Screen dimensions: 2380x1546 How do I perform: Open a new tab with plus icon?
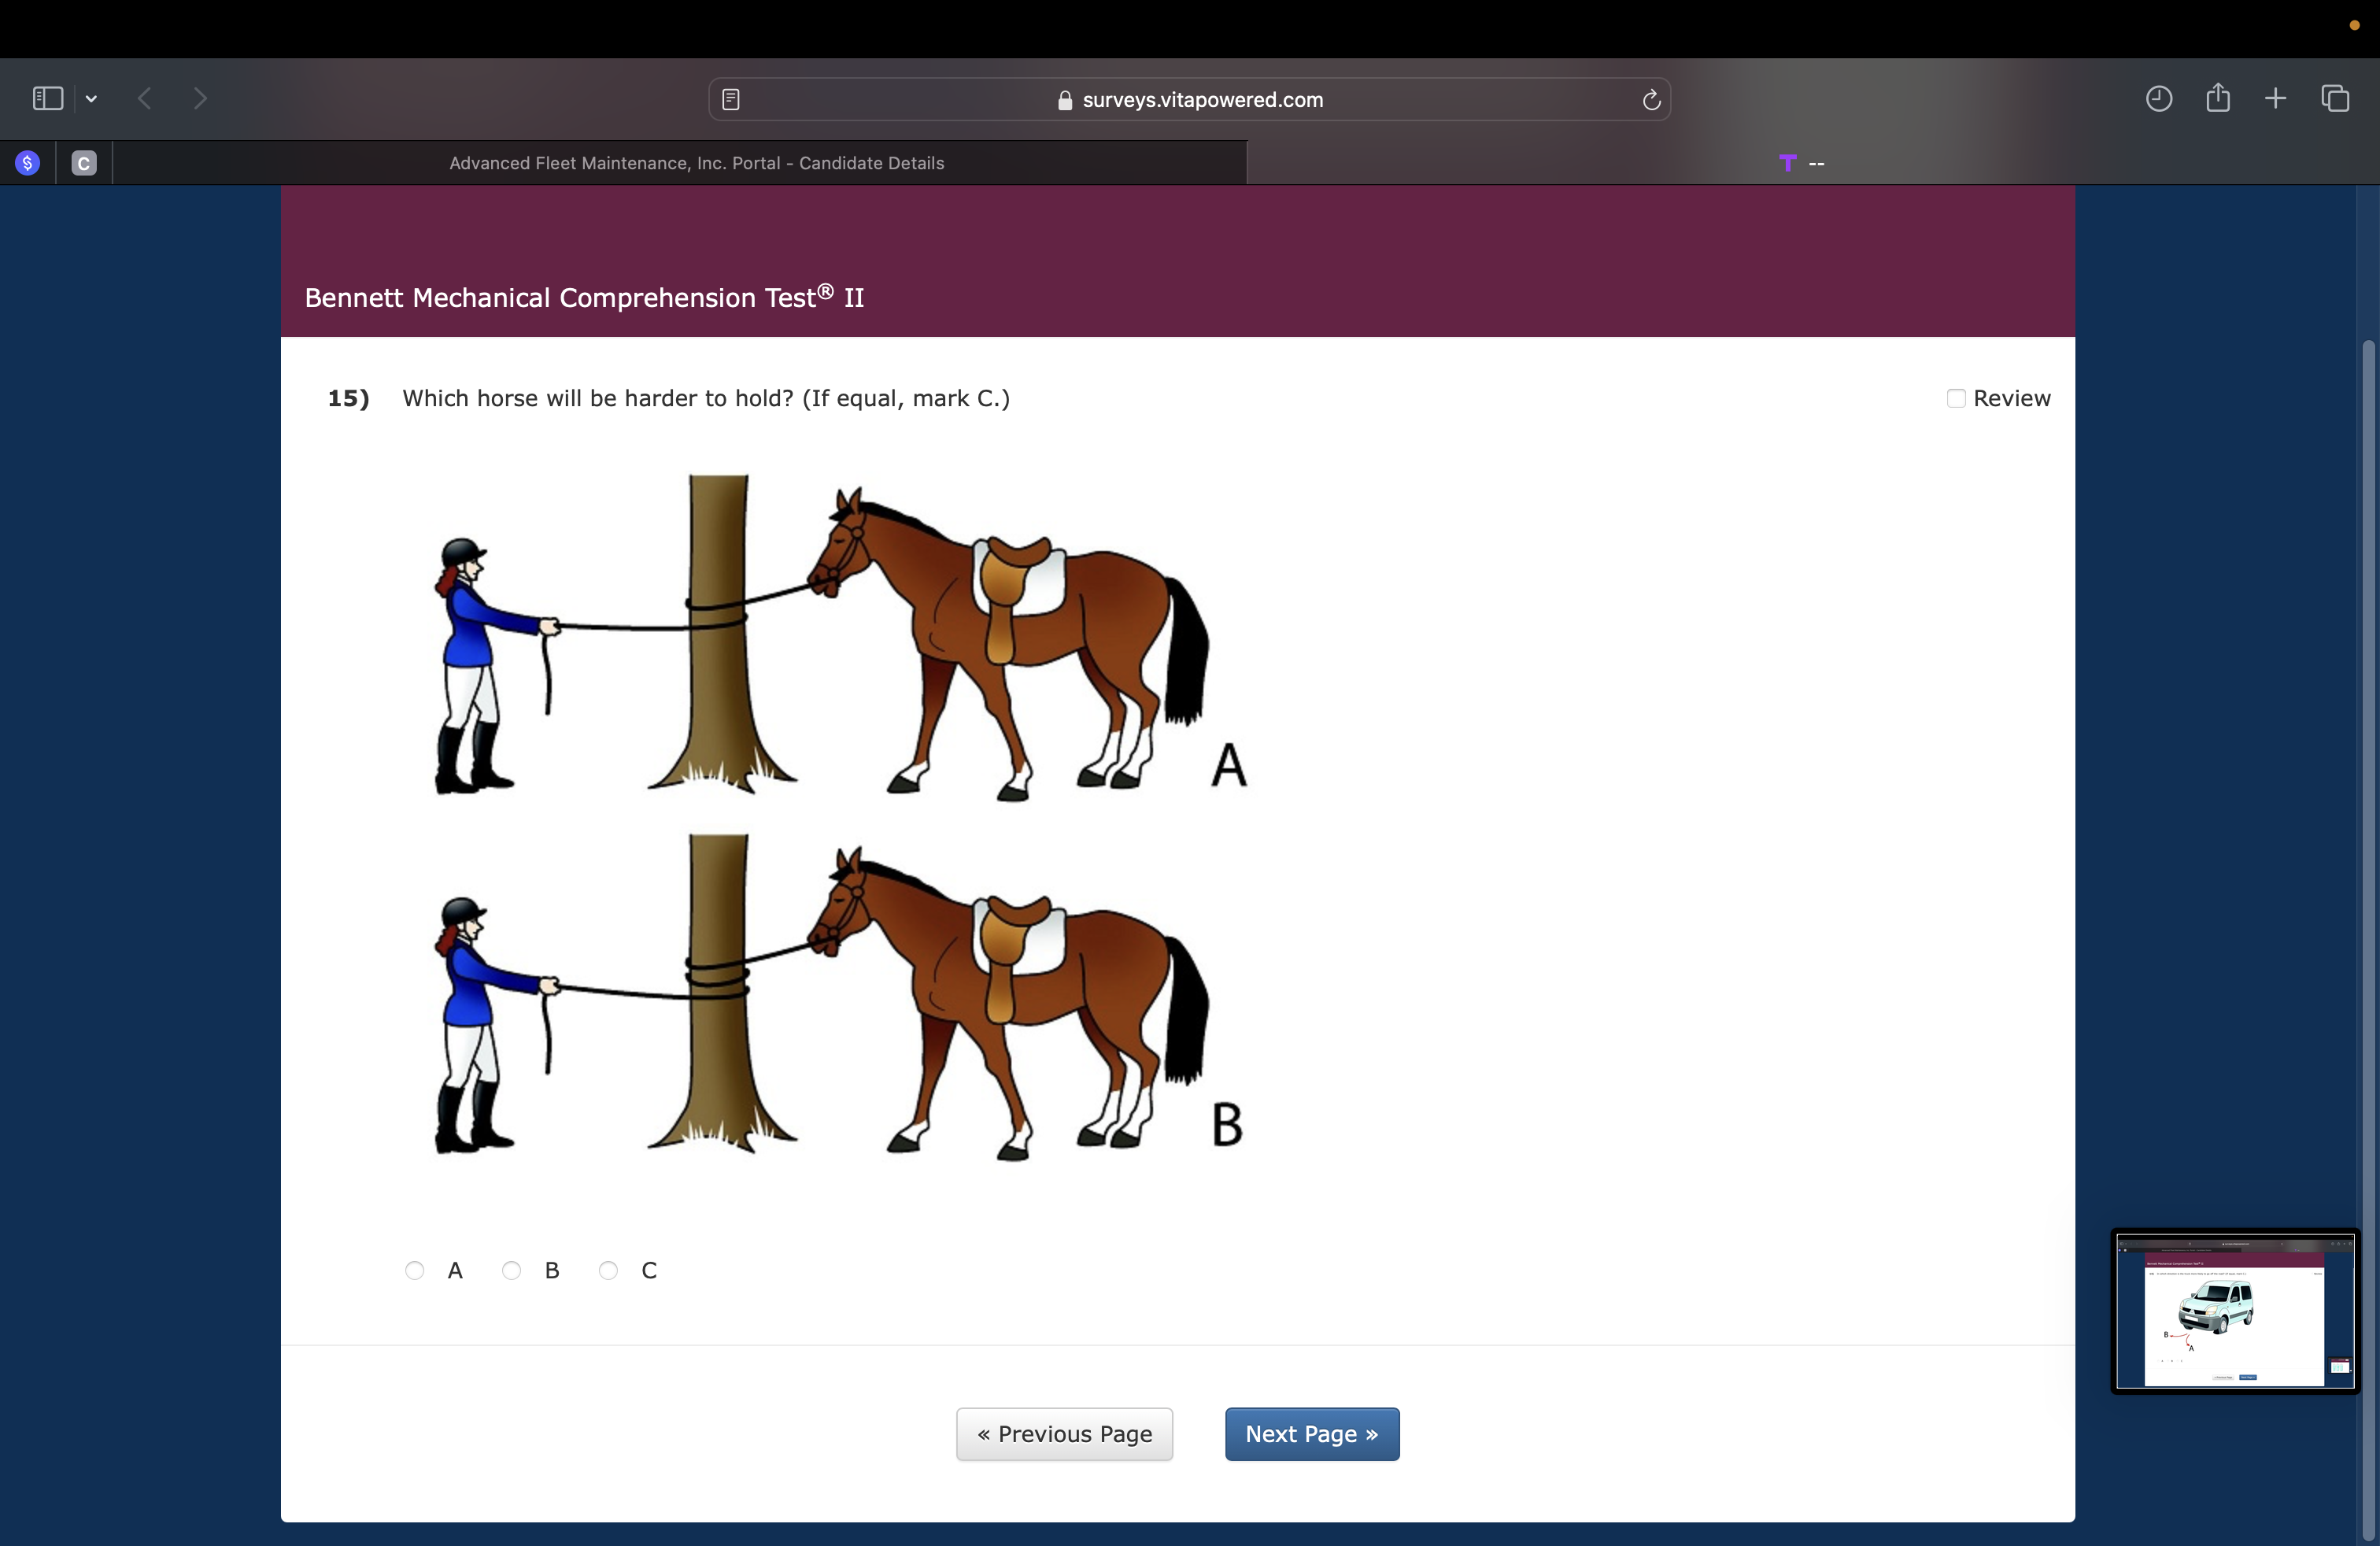coord(2275,98)
